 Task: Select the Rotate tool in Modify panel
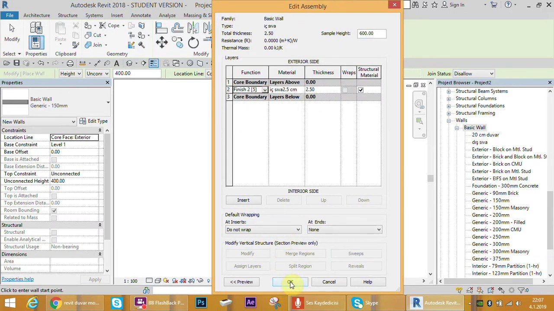tap(193, 42)
